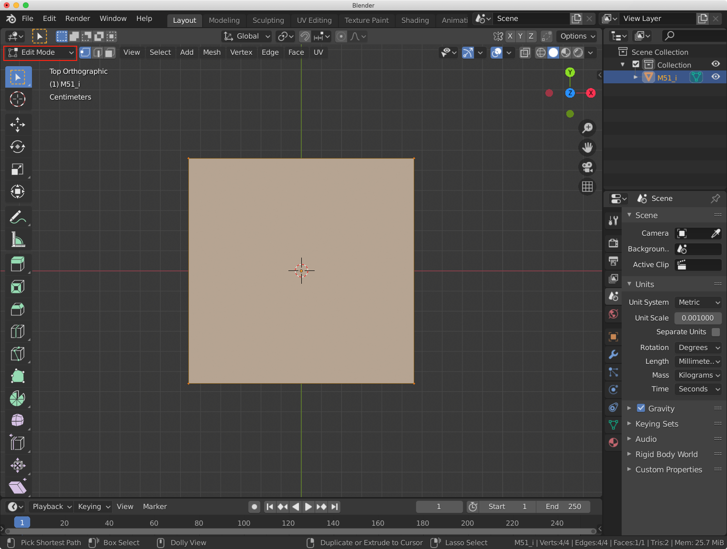Enable the Separate Units checkbox

[x=716, y=332]
